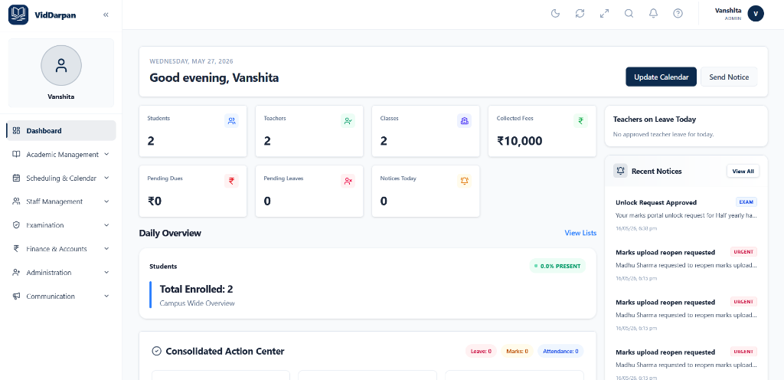This screenshot has width=784, height=380.
Task: Click the Notices Today bell icon
Action: point(465,181)
